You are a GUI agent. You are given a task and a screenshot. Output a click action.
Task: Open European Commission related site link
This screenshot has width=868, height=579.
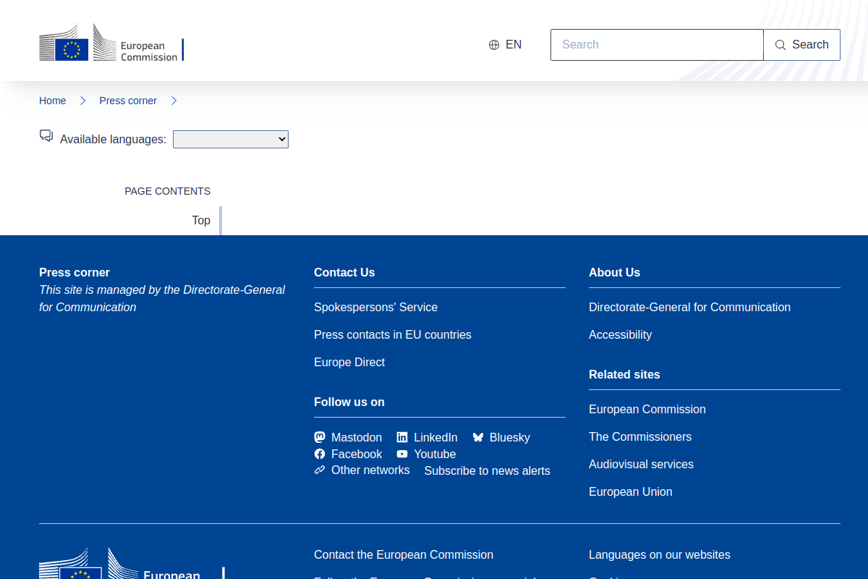click(647, 409)
